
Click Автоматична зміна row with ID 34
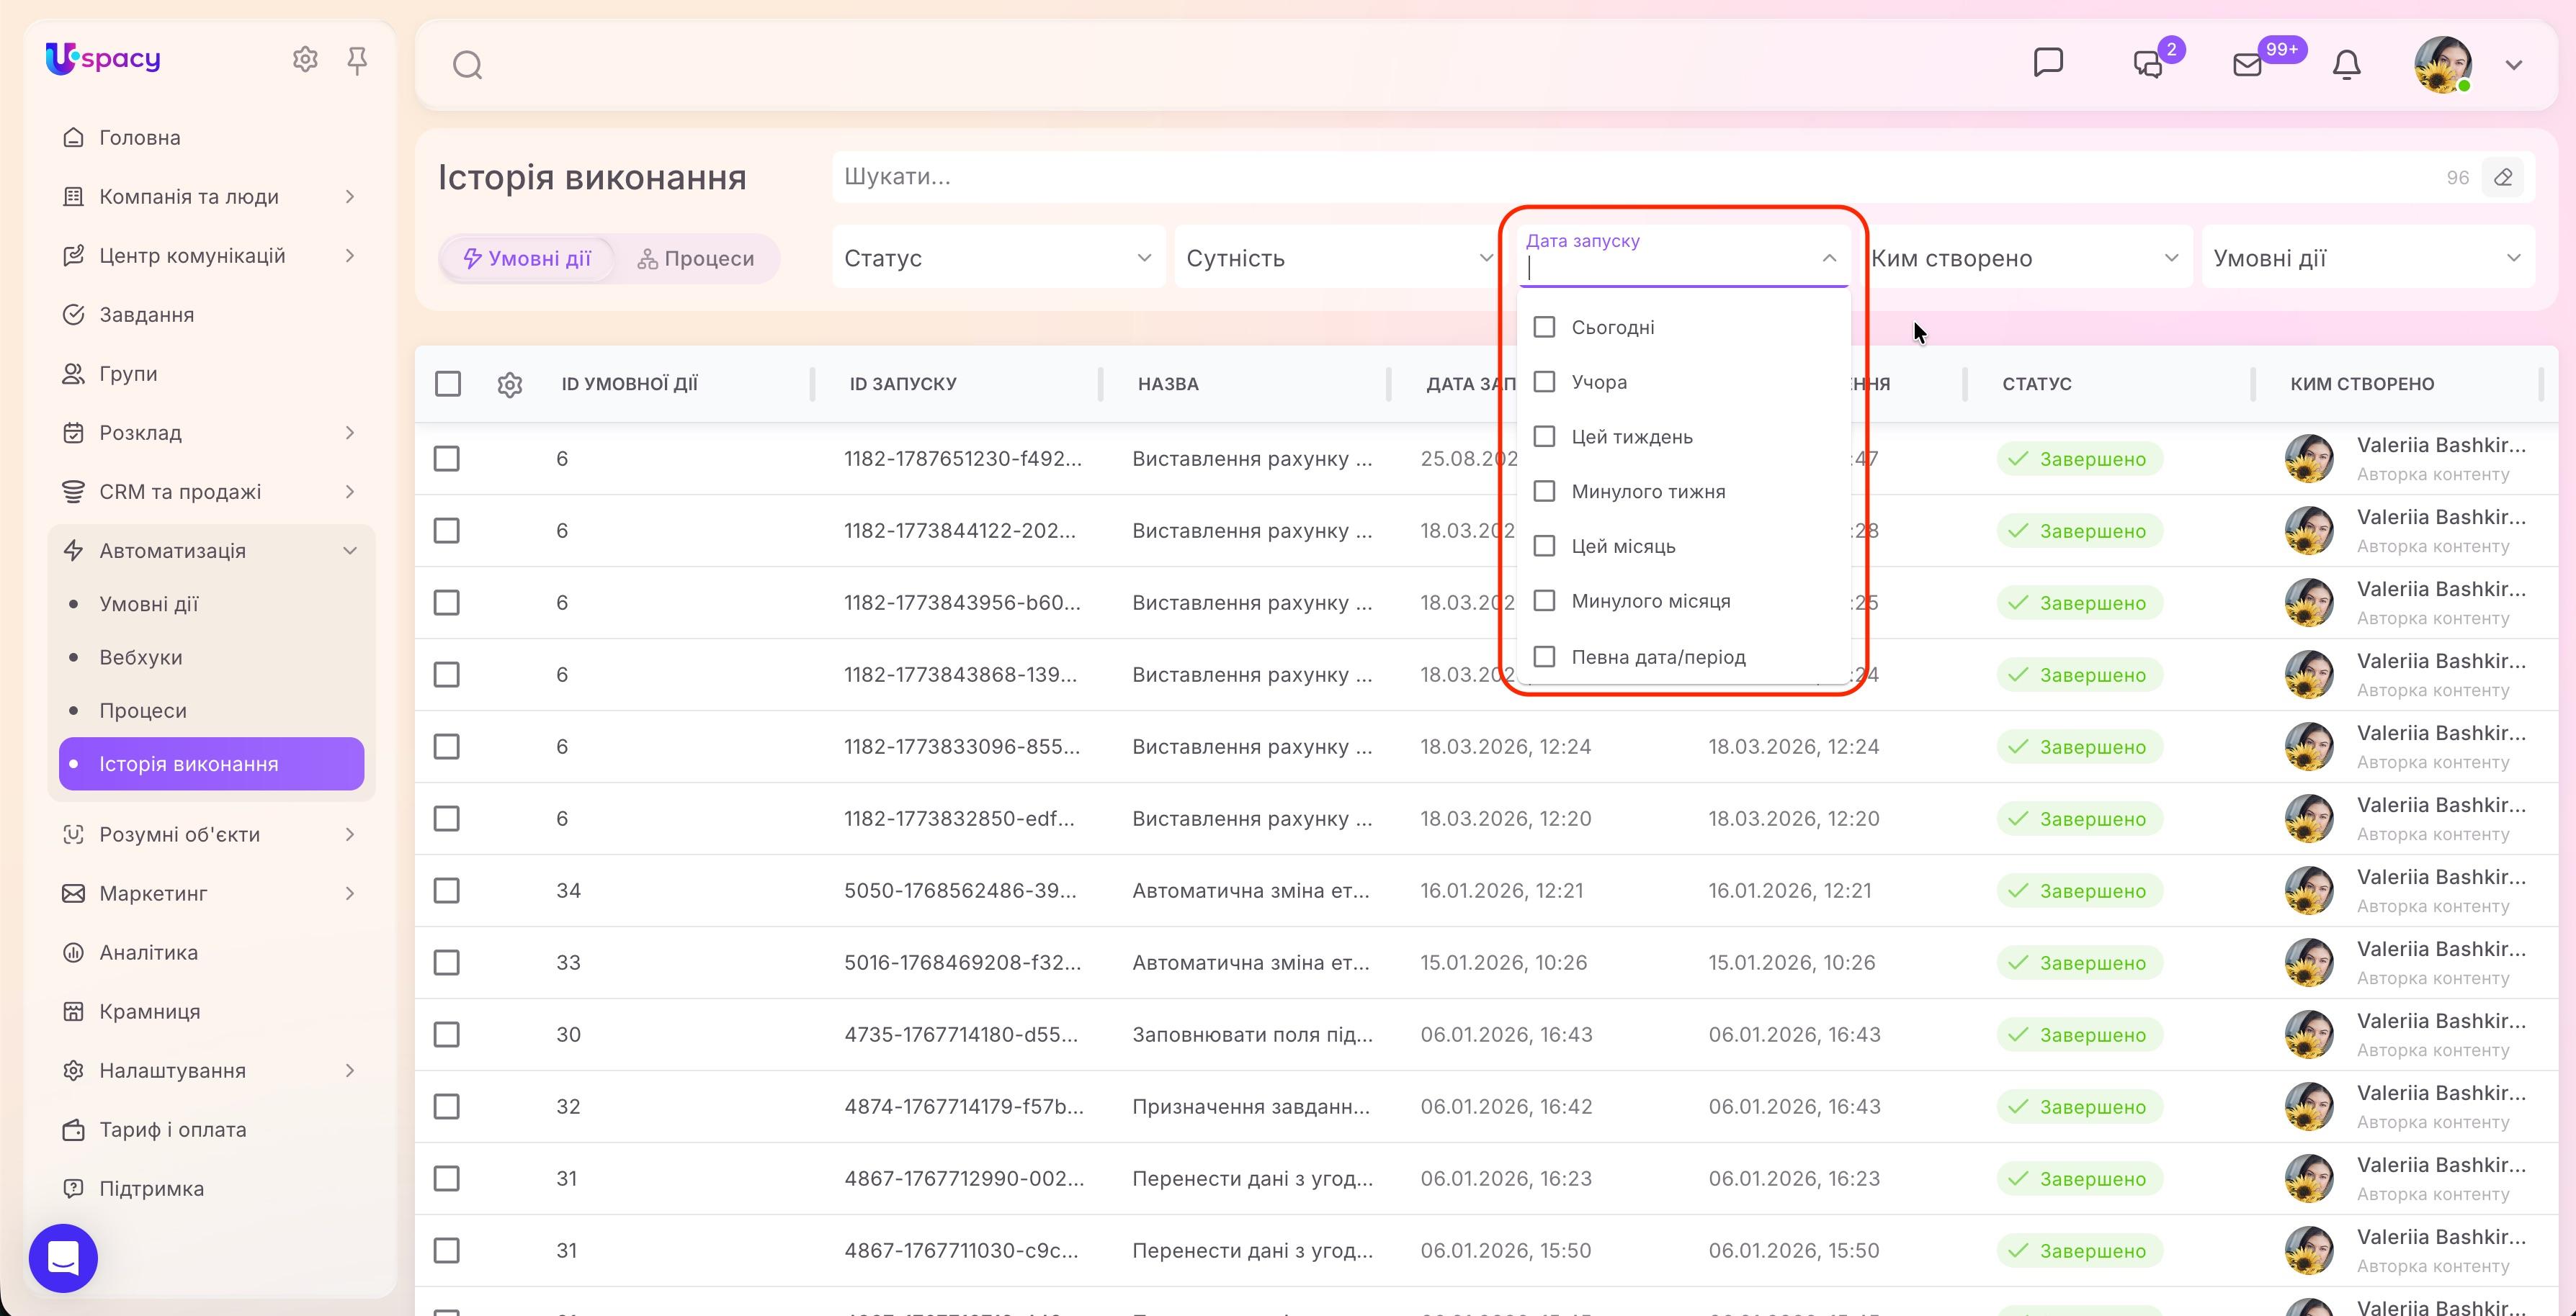pos(1251,891)
